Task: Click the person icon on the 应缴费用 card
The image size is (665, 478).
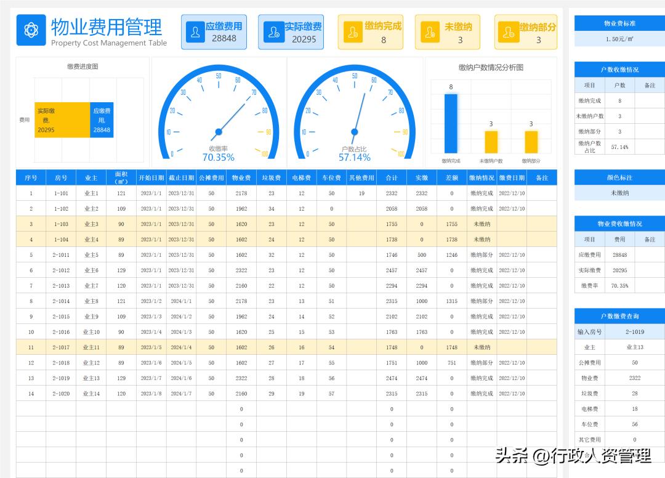Action: coord(195,31)
